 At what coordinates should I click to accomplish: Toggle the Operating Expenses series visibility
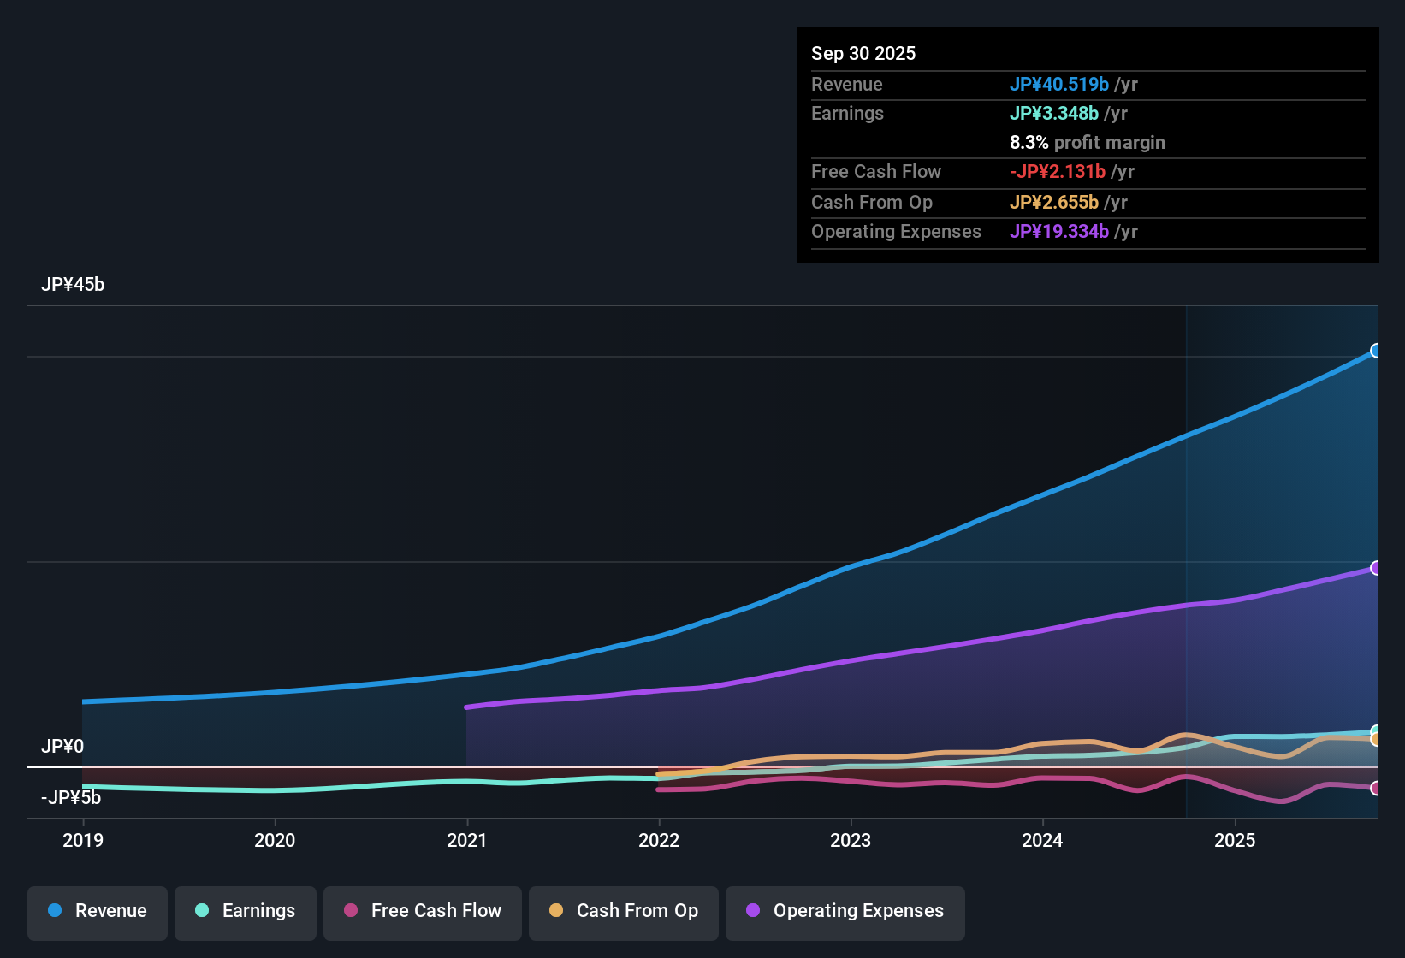[x=845, y=911]
